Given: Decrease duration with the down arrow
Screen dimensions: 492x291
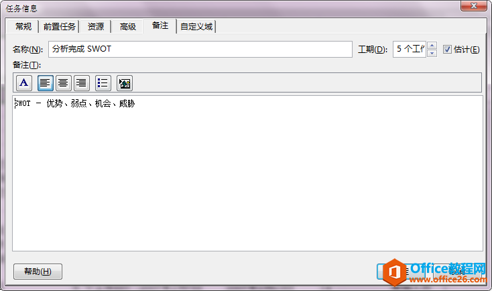Looking at the screenshot, I should [x=432, y=54].
